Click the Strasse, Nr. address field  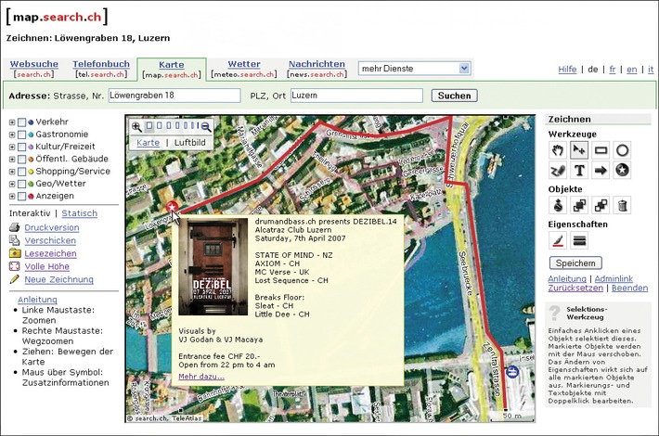pyautogui.click(x=167, y=96)
